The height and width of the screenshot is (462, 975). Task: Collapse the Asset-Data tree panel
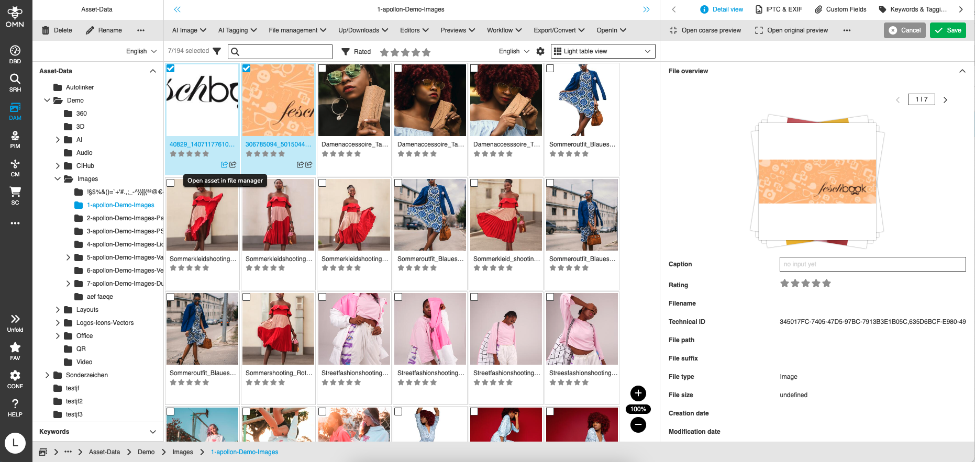(x=153, y=71)
